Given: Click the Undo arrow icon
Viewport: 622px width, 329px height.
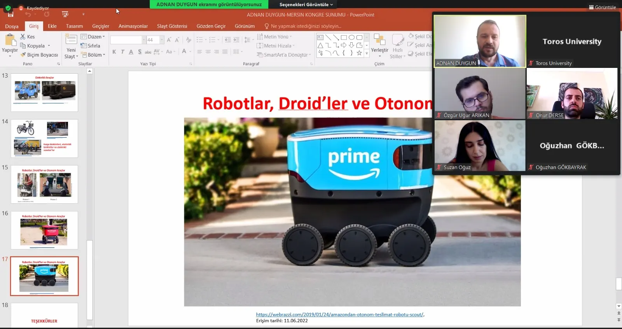Looking at the screenshot, I should (28, 14).
